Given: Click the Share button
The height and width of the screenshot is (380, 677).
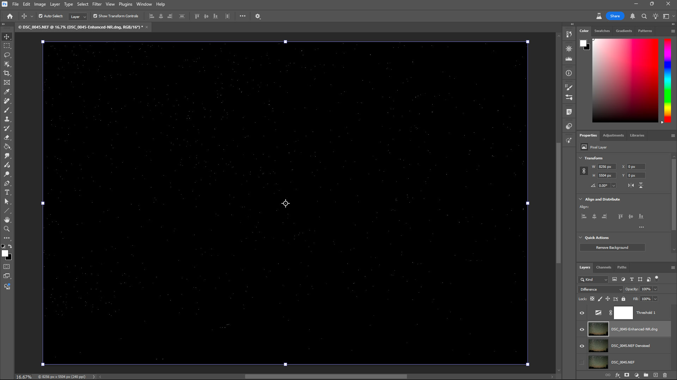Looking at the screenshot, I should (615, 16).
